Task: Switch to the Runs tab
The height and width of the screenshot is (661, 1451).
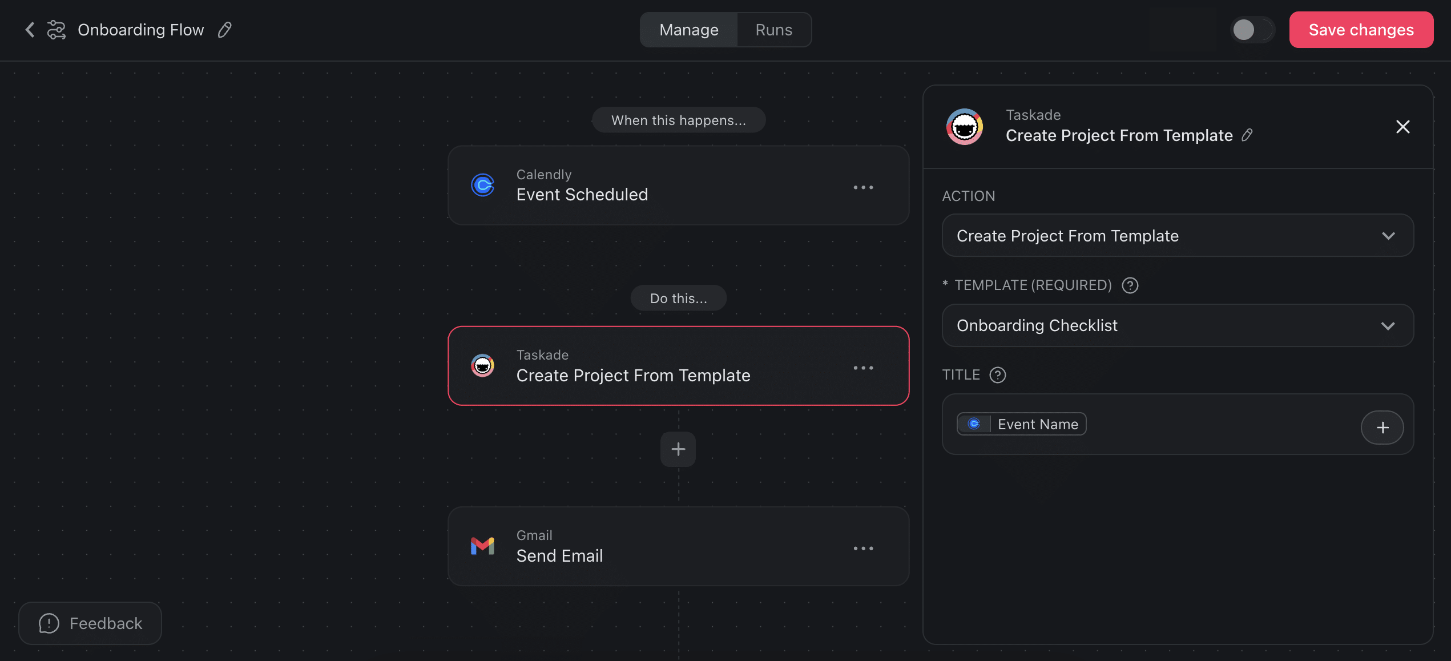Action: (773, 30)
